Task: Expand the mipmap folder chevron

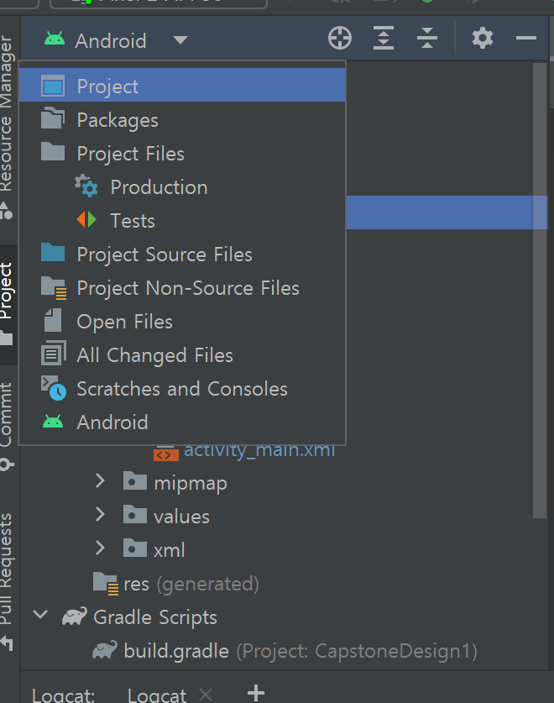Action: pyautogui.click(x=100, y=480)
